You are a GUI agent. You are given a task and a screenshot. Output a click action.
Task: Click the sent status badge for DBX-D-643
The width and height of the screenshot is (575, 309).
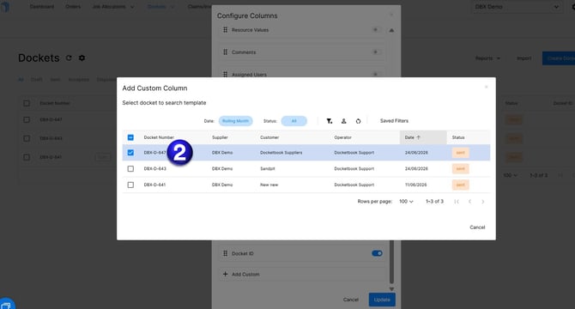pos(460,168)
